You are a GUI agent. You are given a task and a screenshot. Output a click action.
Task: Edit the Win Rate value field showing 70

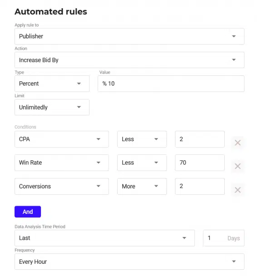click(200, 163)
